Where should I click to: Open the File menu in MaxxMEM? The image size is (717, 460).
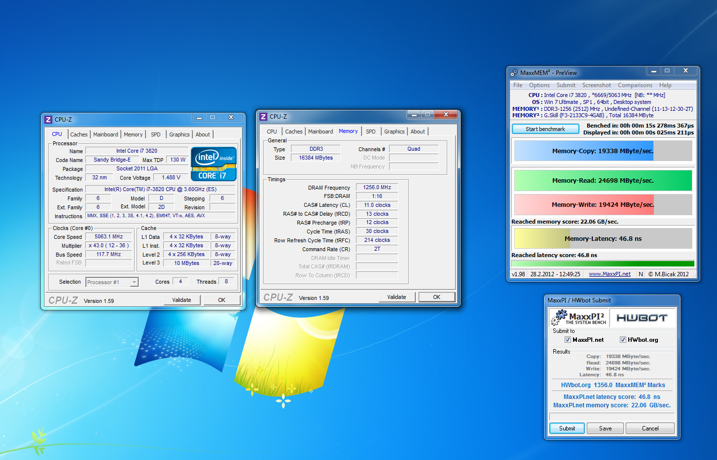(518, 85)
